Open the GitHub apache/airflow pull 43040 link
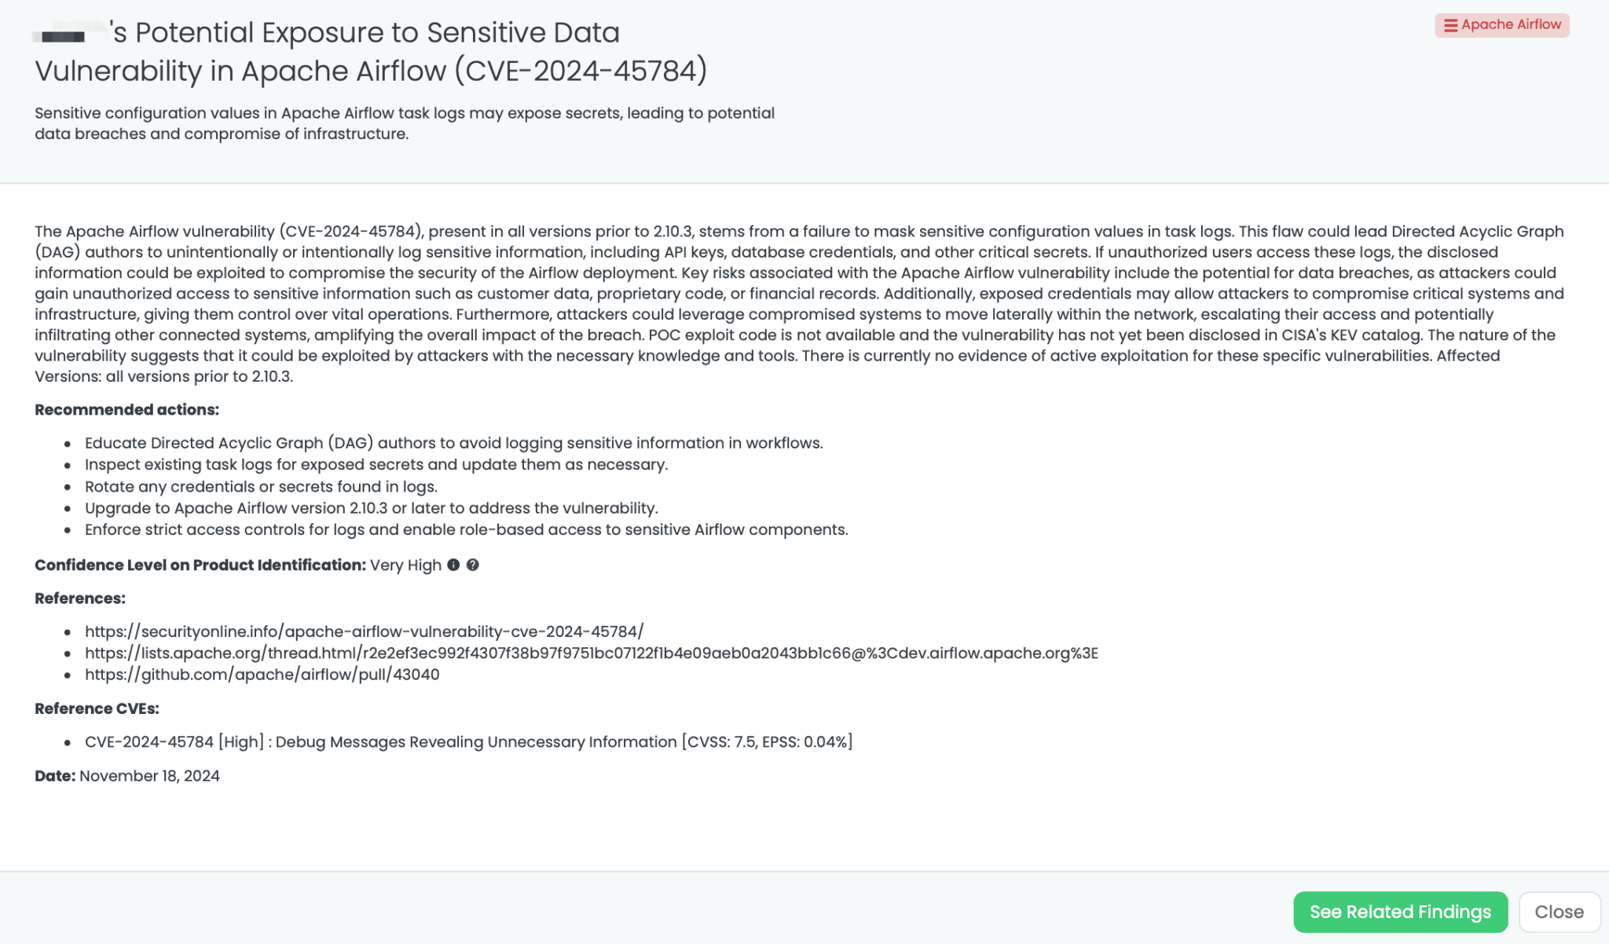Viewport: 1609px width, 944px height. tap(262, 674)
